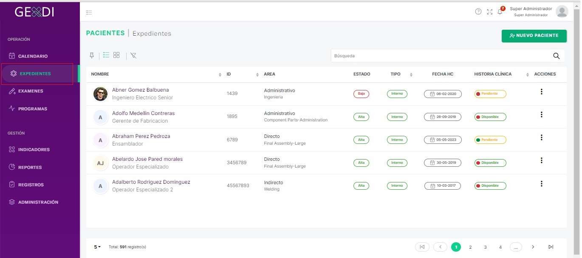582x258 pixels.
Task: Open the notifications bell
Action: [500, 12]
